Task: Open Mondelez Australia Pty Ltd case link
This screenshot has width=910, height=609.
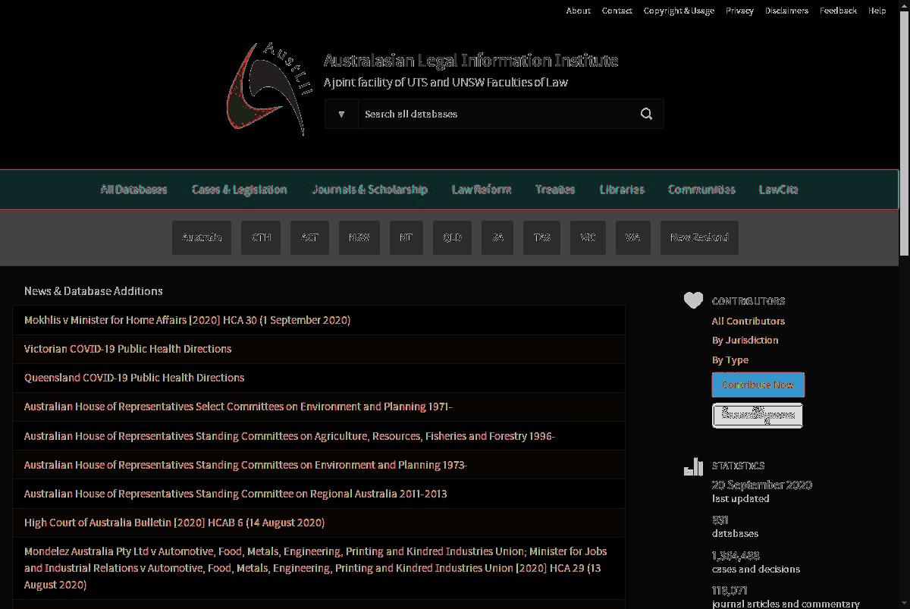Action: point(315,568)
